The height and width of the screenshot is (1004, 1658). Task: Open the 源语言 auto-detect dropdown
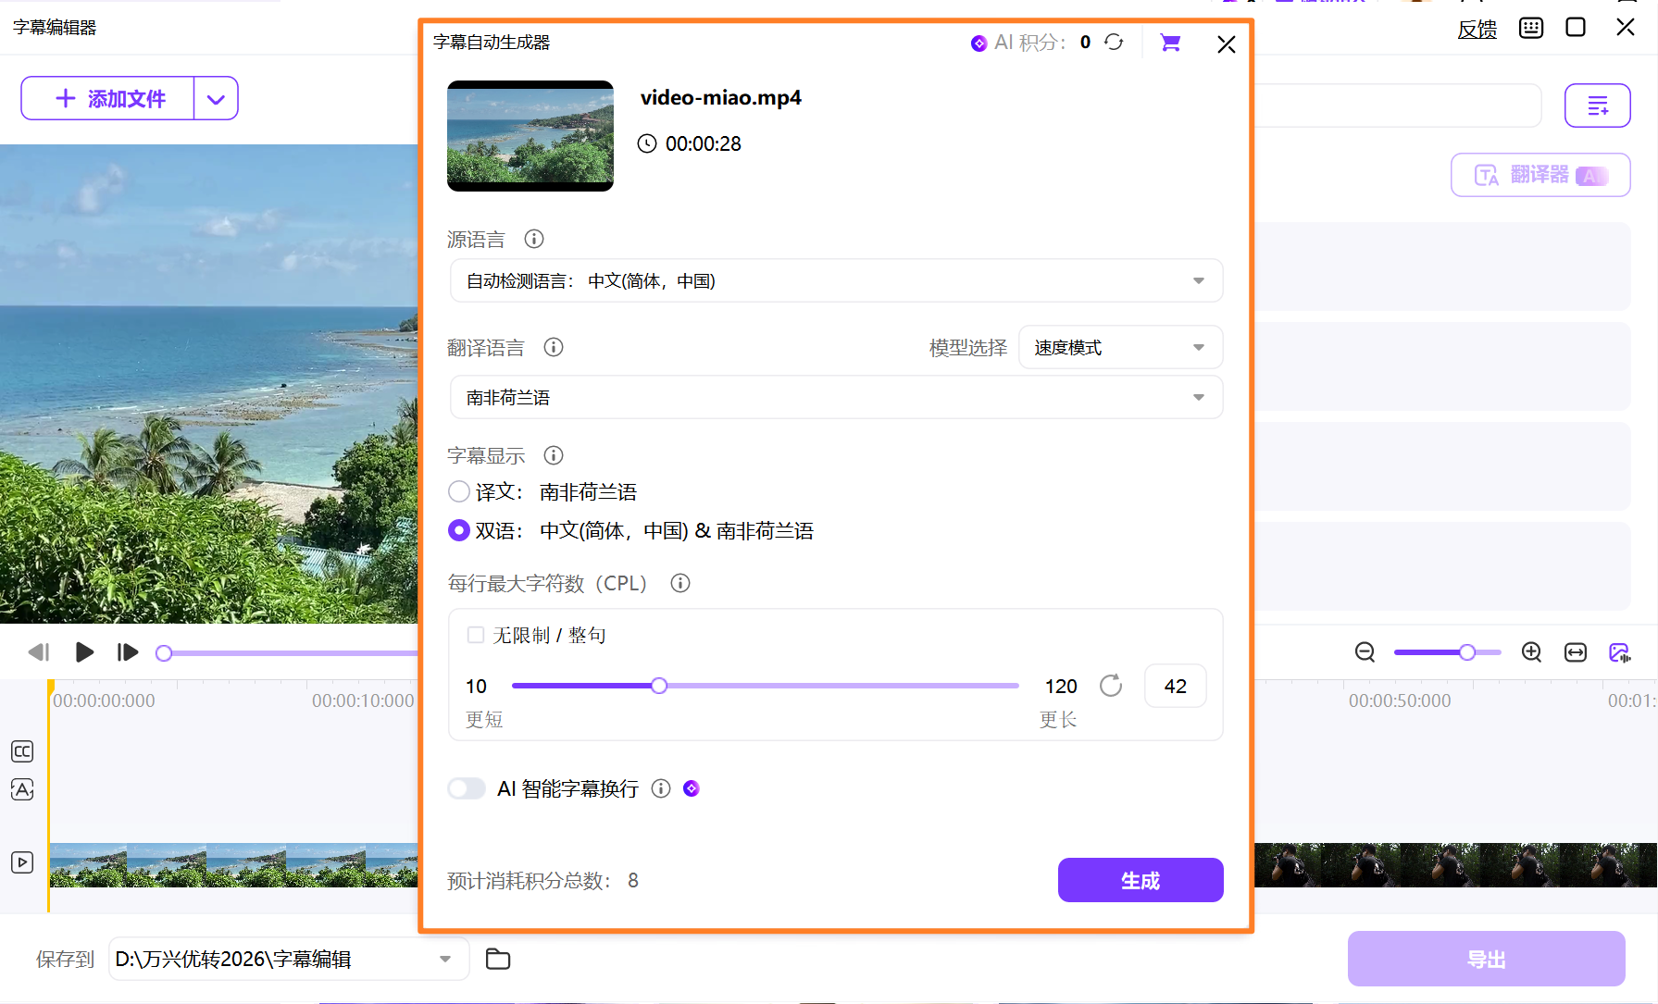click(x=835, y=281)
